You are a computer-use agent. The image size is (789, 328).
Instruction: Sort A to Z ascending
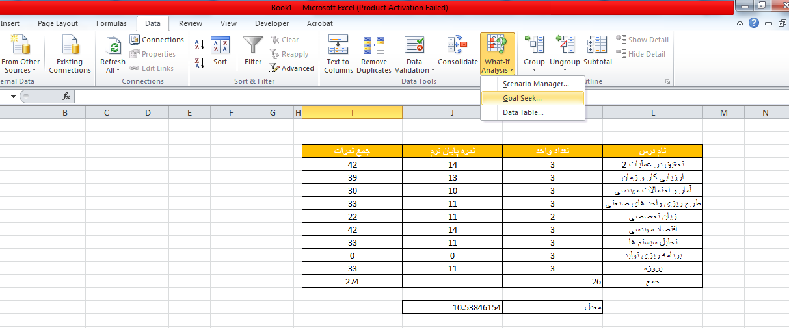tap(200, 44)
